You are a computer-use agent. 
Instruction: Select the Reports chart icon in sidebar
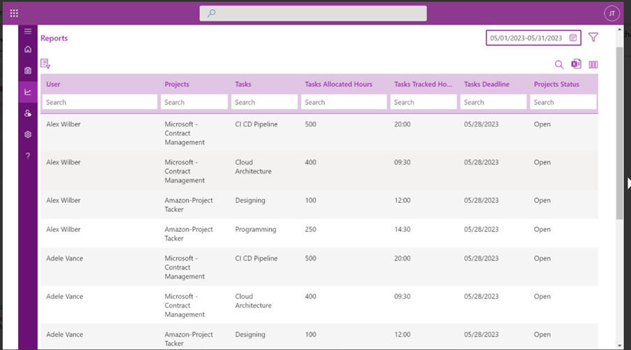(x=28, y=92)
